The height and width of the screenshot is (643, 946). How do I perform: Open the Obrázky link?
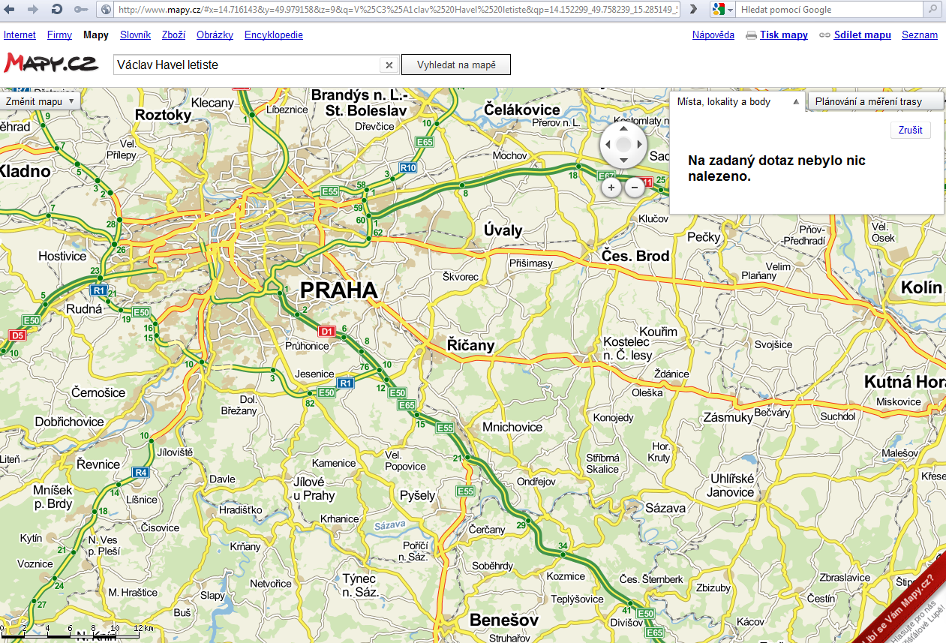215,35
